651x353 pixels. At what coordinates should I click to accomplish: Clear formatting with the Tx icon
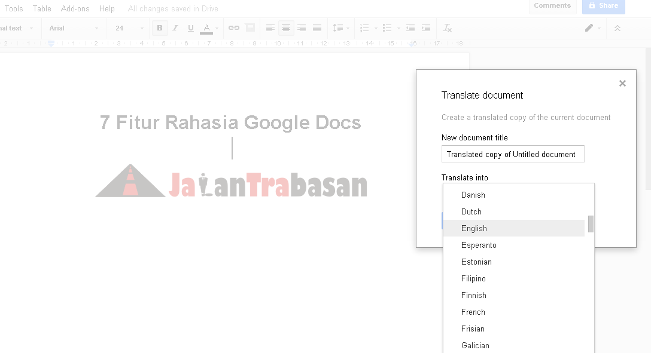[447, 28]
